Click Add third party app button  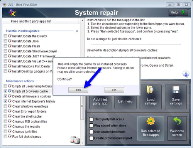[100, 101]
